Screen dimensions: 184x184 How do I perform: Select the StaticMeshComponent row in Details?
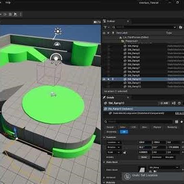point(139,113)
